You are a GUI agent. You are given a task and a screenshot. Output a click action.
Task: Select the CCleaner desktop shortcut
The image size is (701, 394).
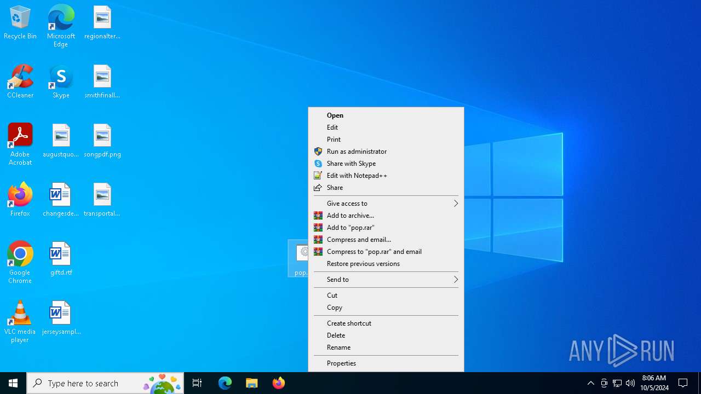coord(20,82)
